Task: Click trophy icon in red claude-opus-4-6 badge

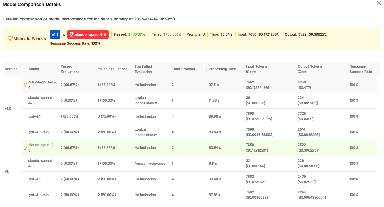Action: 71,34
